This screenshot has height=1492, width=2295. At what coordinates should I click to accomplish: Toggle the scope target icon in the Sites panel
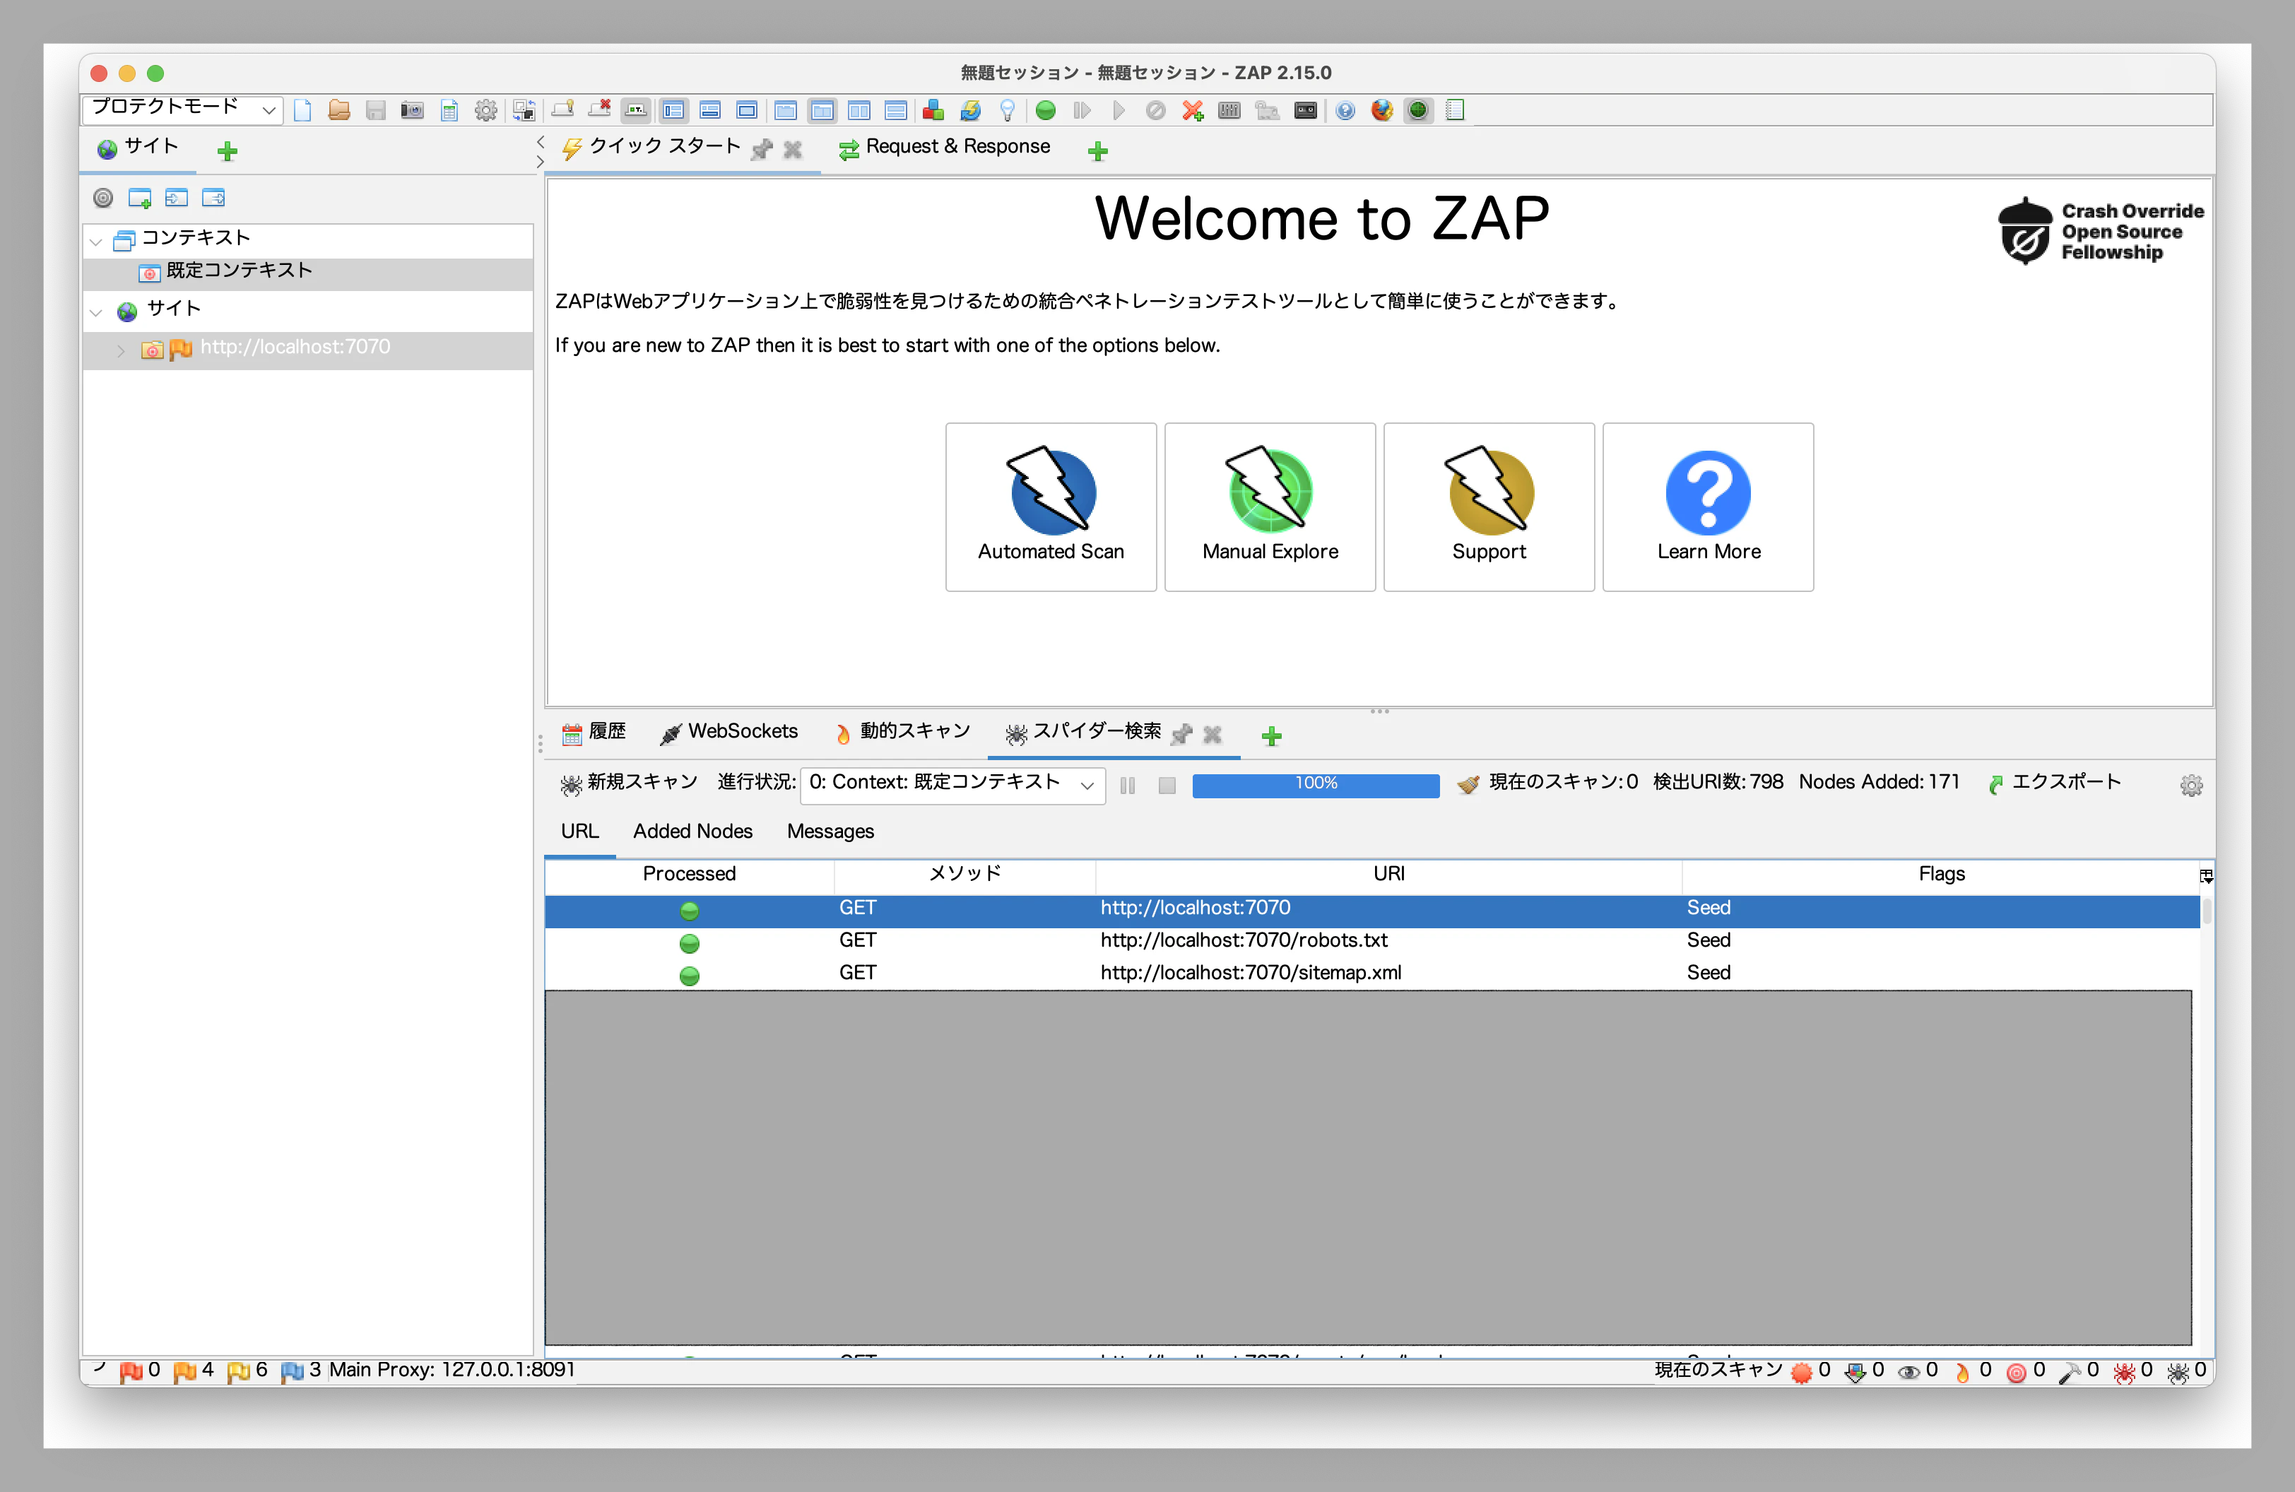103,198
